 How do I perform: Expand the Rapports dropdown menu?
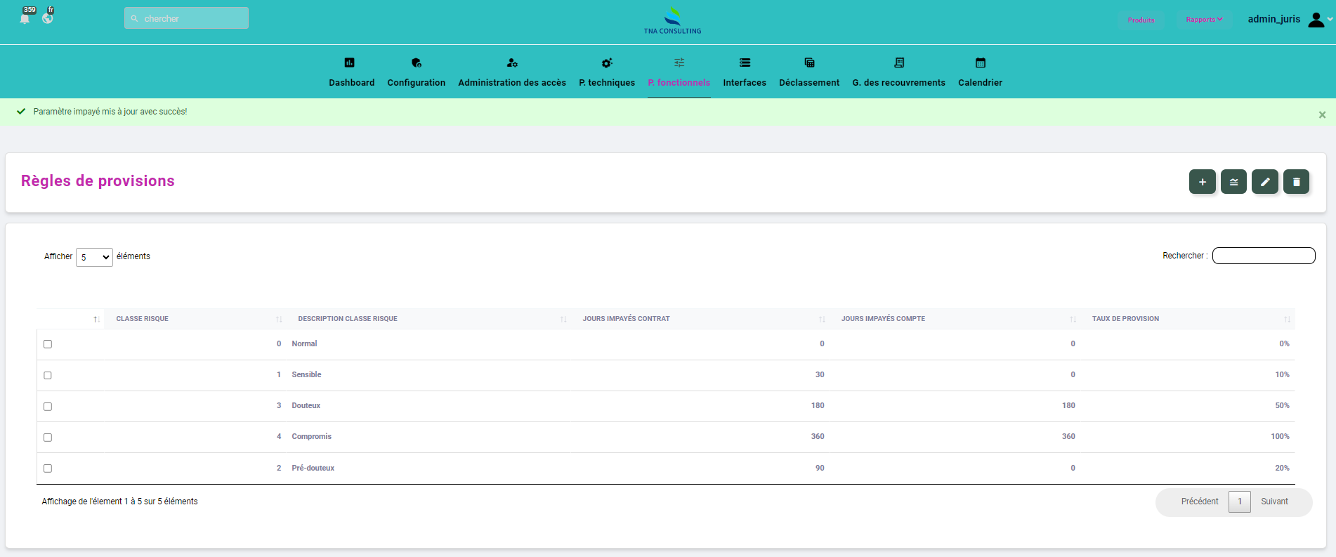pyautogui.click(x=1204, y=20)
